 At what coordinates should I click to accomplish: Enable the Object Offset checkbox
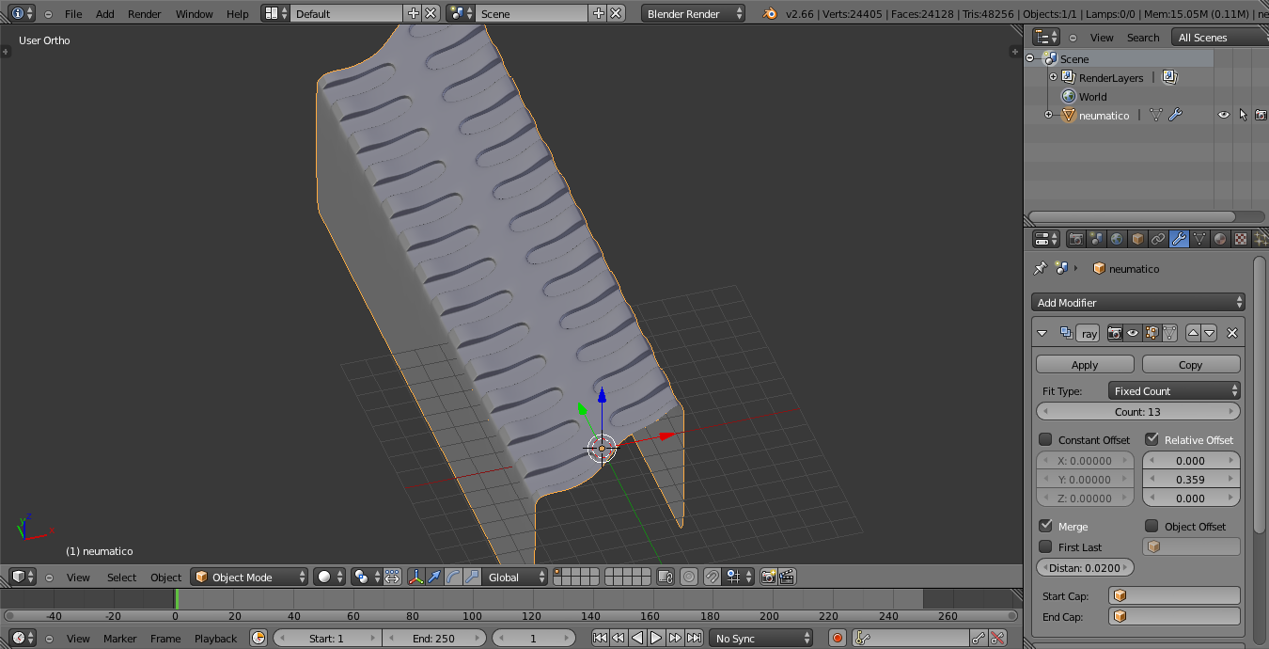1151,526
